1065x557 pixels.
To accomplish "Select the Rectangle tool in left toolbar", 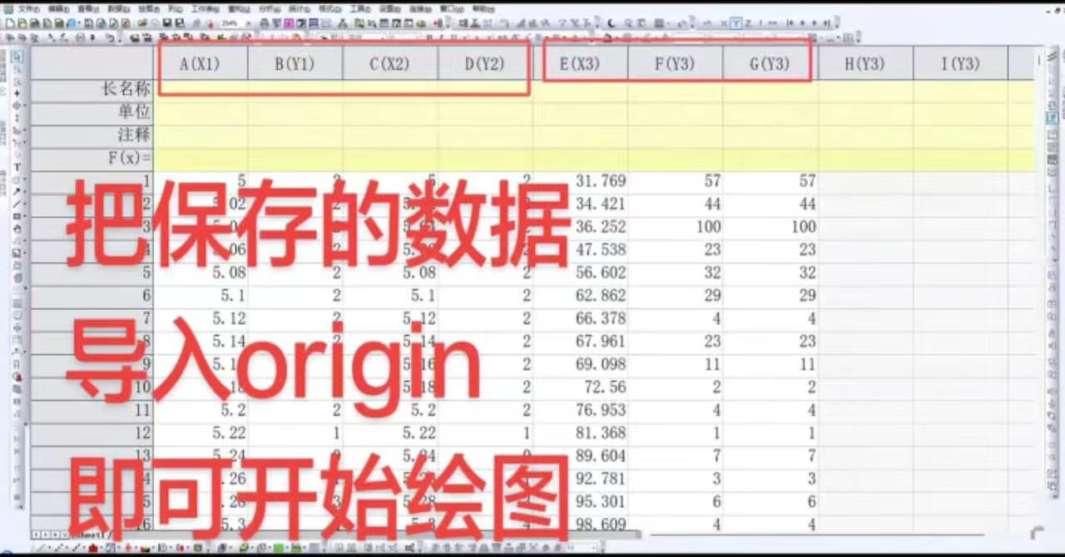I will 17,216.
